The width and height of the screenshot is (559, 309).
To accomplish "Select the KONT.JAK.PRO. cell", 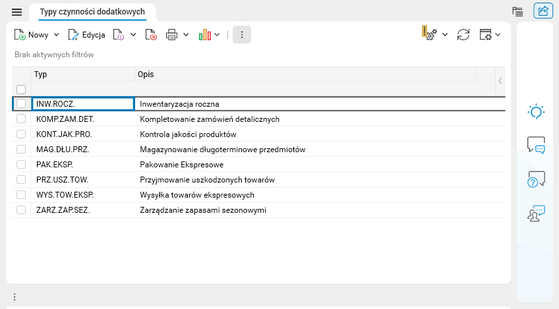I will (82, 134).
